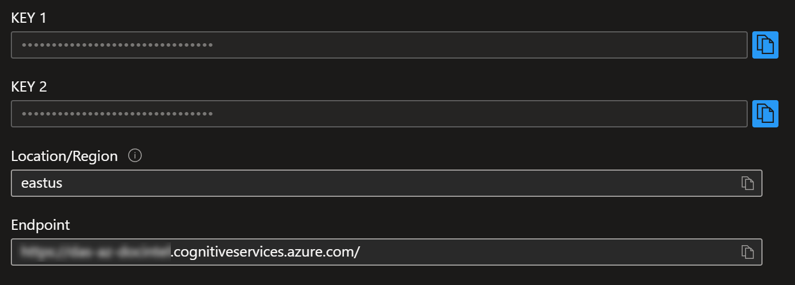
Task: Select the Endpoint text box
Action: point(387,251)
